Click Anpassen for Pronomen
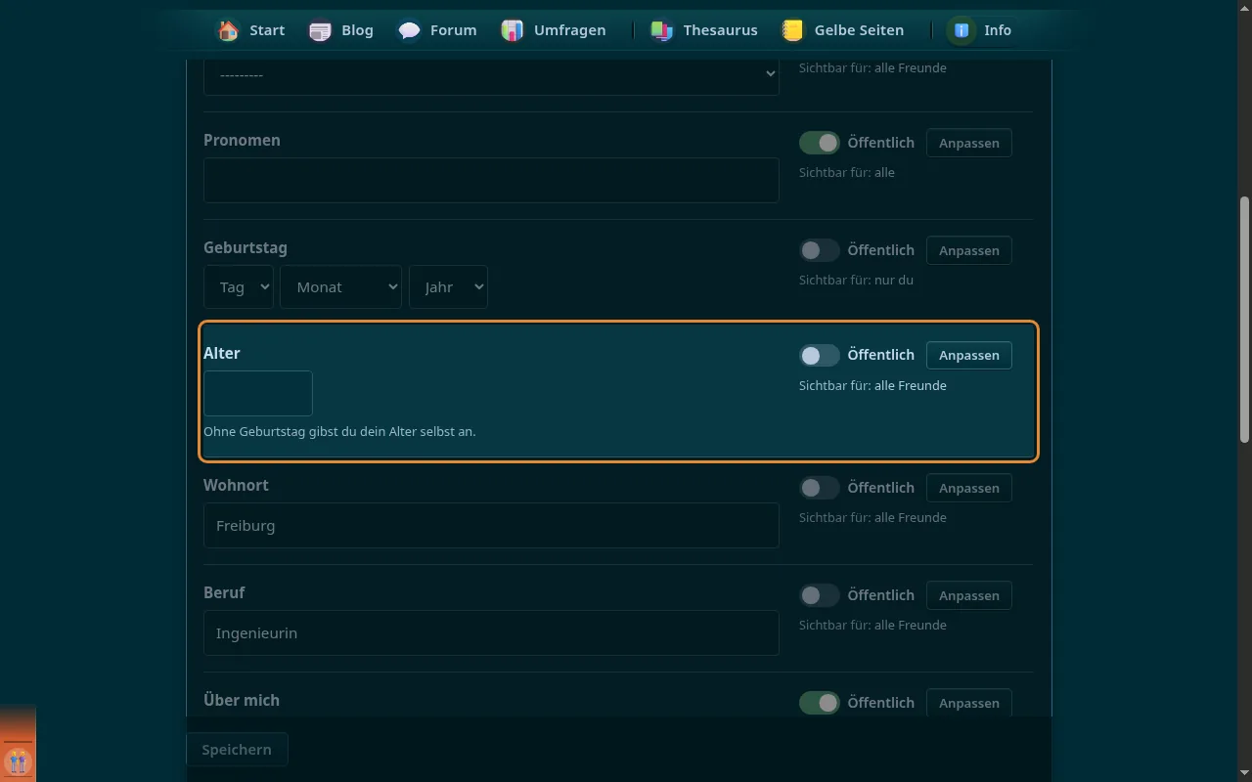 [x=969, y=143]
